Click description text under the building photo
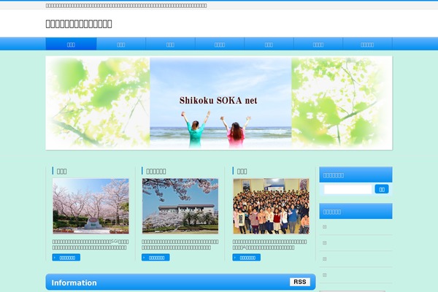The width and height of the screenshot is (438, 292). click(x=180, y=245)
